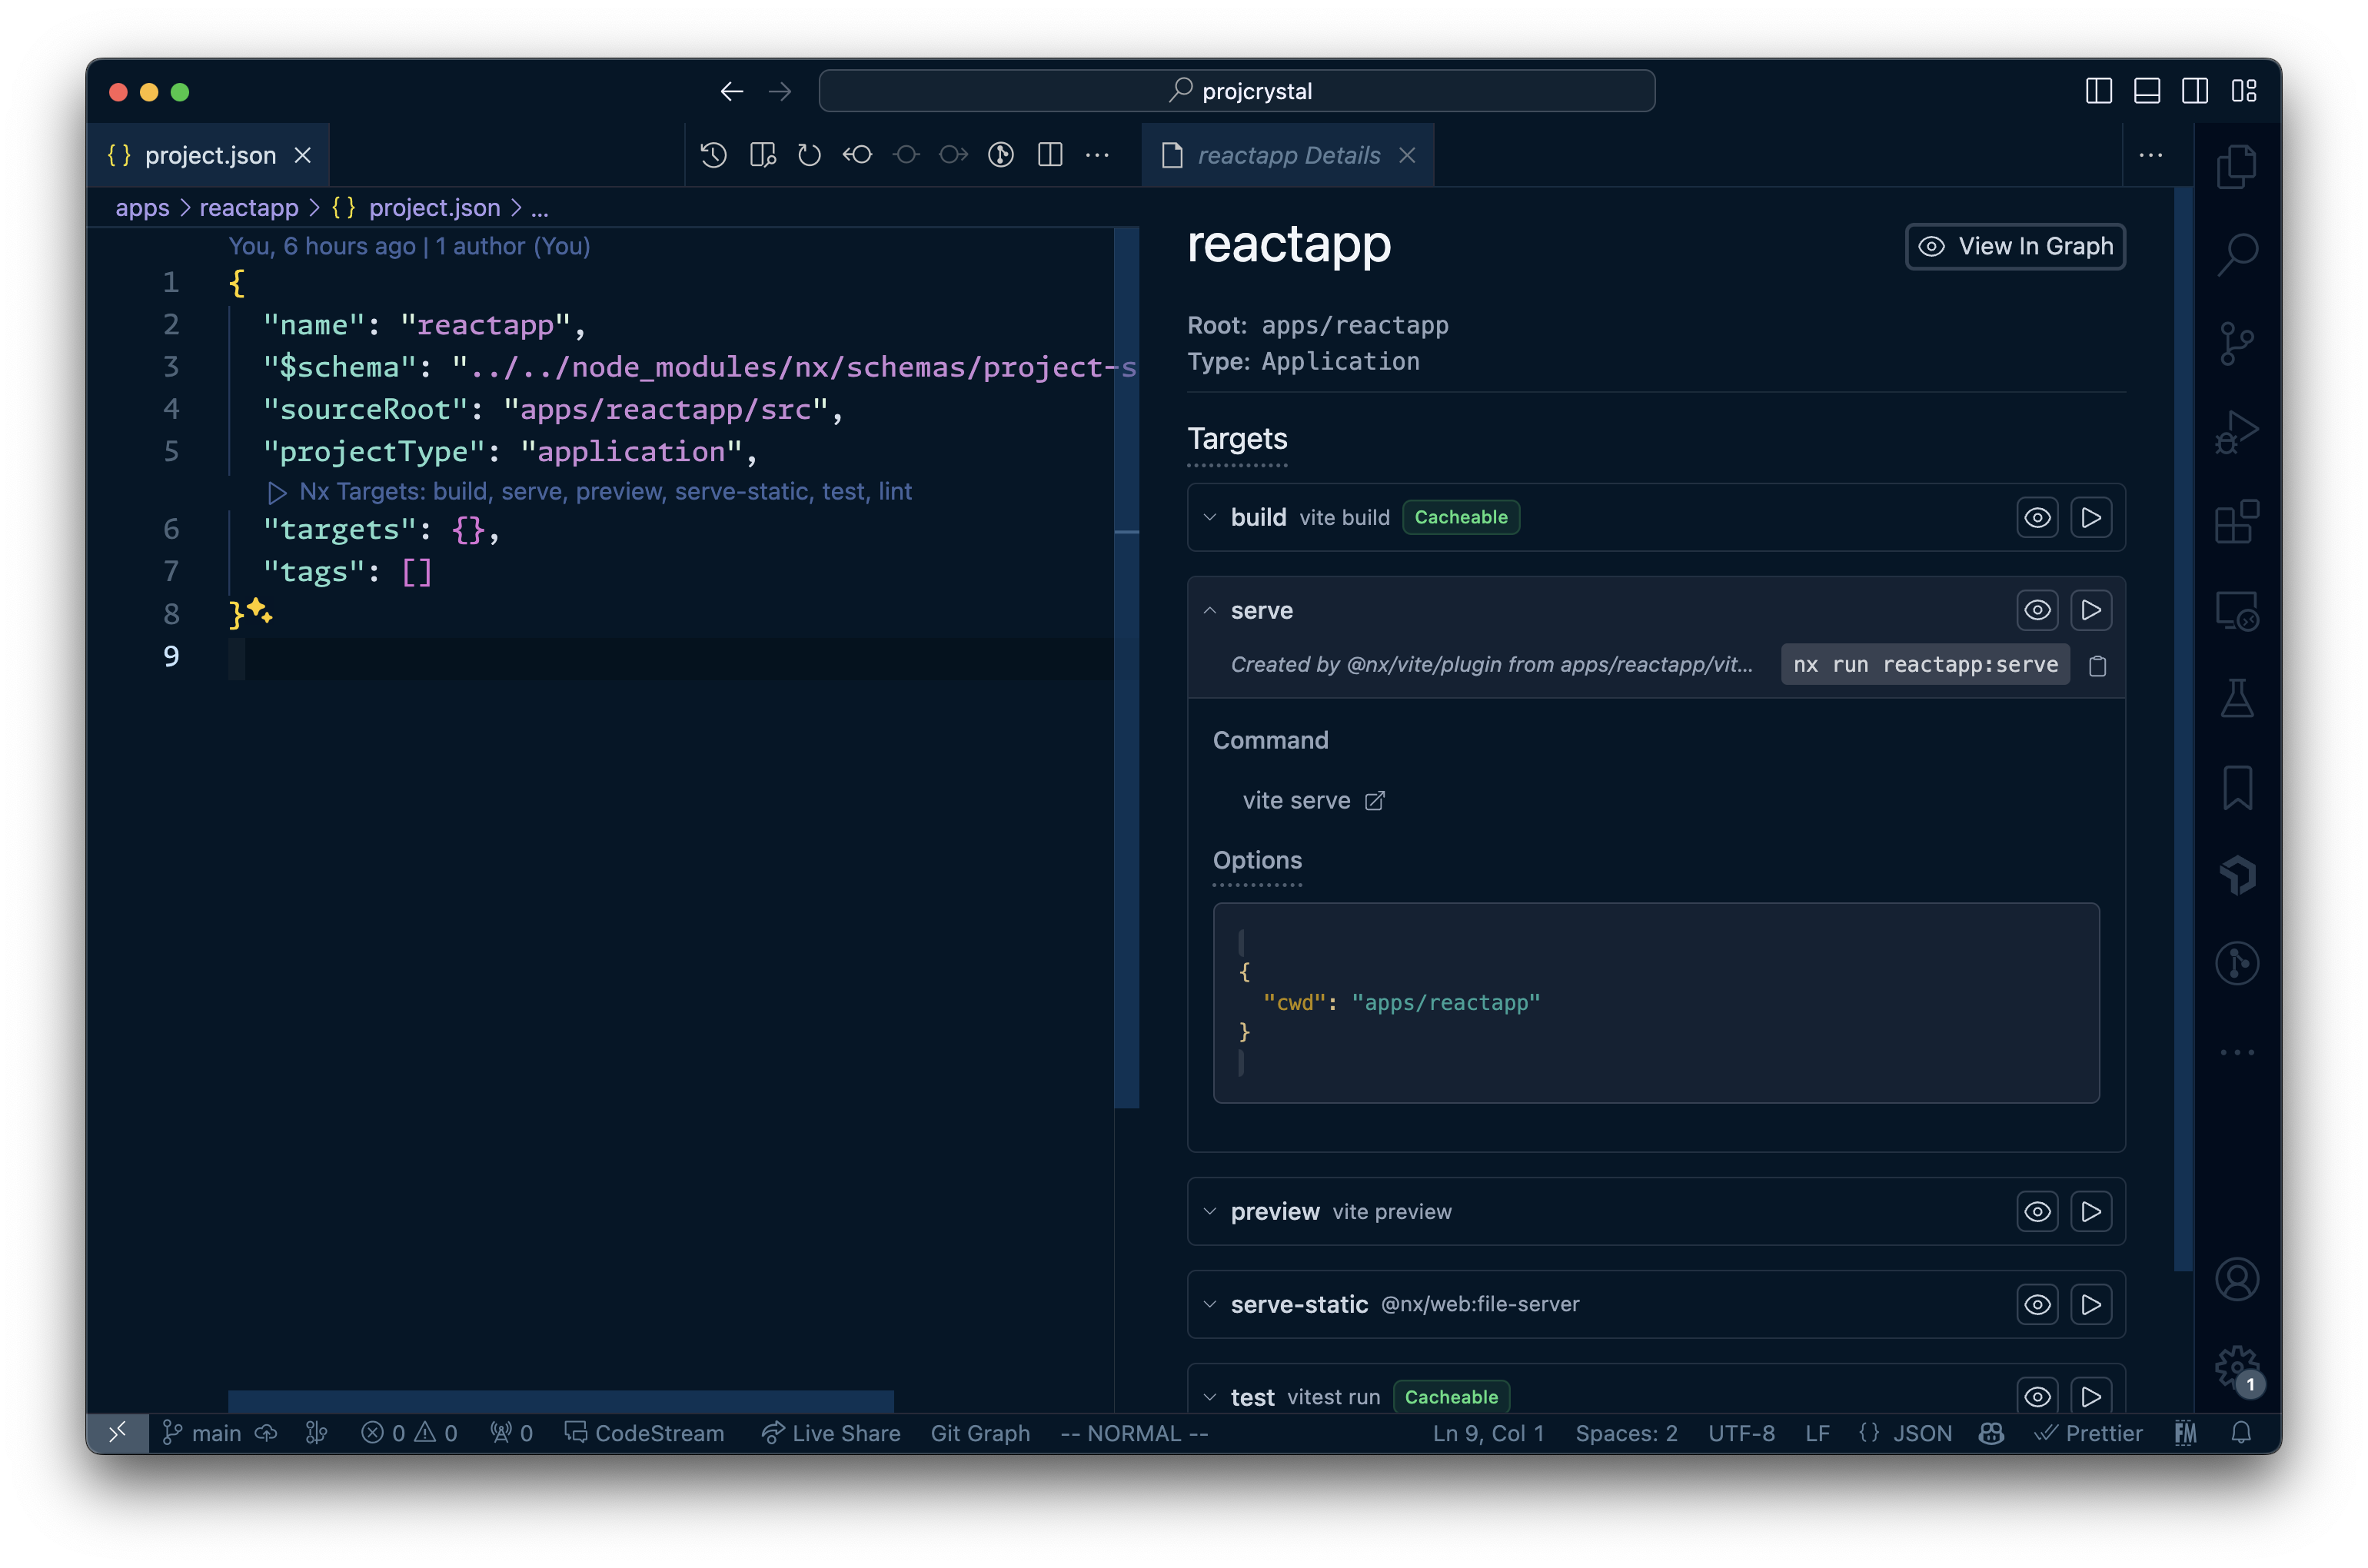Toggle primary side bar layout icon

(x=2099, y=91)
